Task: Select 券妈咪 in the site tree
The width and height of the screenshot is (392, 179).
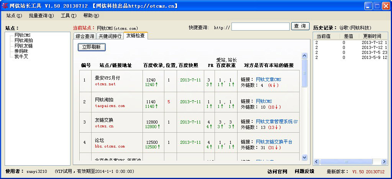Action: click(x=21, y=51)
